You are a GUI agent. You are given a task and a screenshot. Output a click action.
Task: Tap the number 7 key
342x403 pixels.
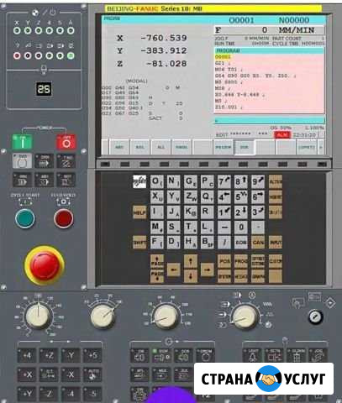click(x=224, y=181)
